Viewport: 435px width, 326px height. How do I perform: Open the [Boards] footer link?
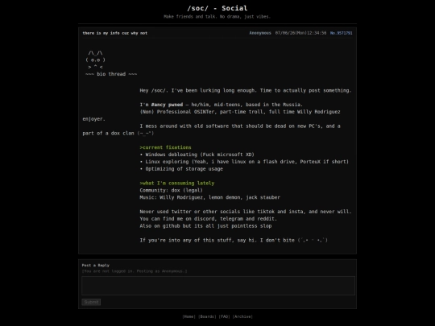point(207,316)
